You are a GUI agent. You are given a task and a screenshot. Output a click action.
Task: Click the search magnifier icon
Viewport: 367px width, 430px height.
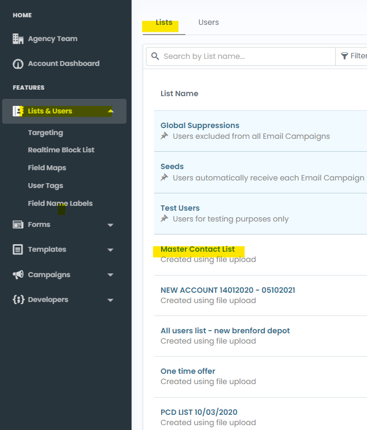[x=155, y=56]
